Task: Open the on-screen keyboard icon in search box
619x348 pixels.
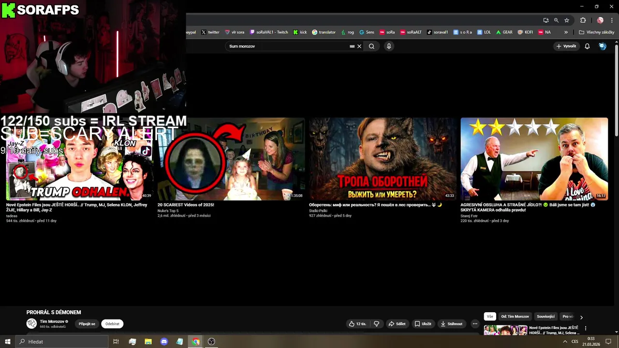Action: 352,46
